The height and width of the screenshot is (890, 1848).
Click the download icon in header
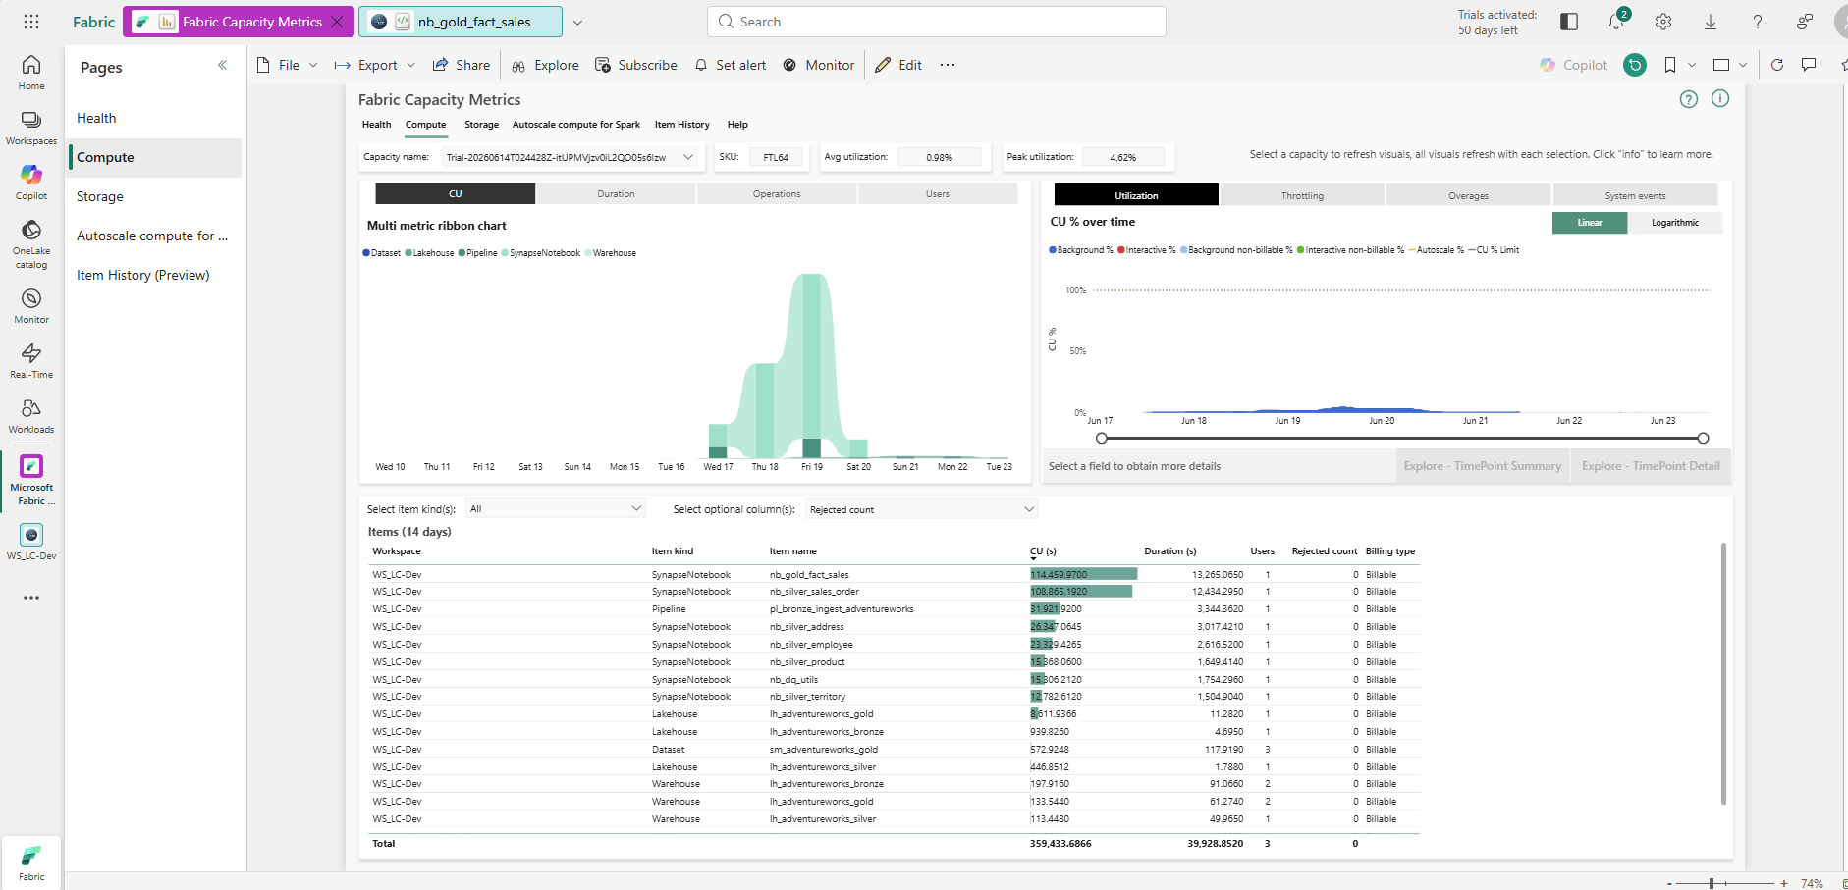[x=1711, y=22]
